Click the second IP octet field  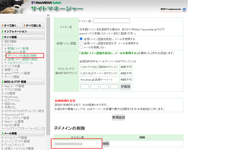click(x=95, y=86)
